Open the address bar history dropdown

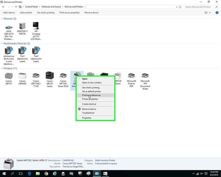177,7
